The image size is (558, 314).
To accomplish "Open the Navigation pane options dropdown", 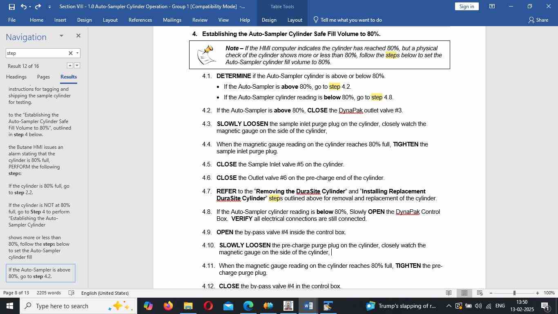I will tap(61, 36).
